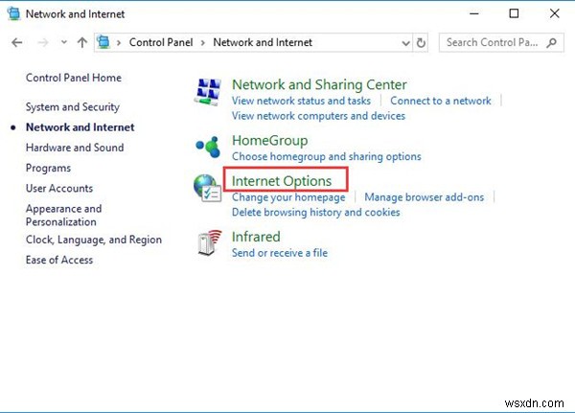Click Change your homepage

click(x=288, y=197)
